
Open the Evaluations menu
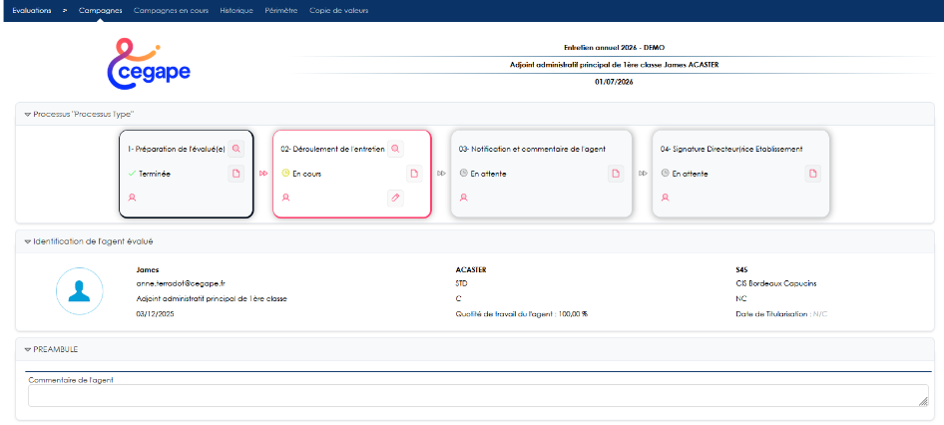31,11
